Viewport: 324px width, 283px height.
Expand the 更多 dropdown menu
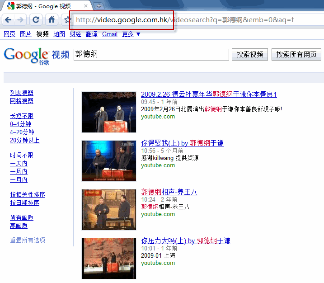(131, 34)
